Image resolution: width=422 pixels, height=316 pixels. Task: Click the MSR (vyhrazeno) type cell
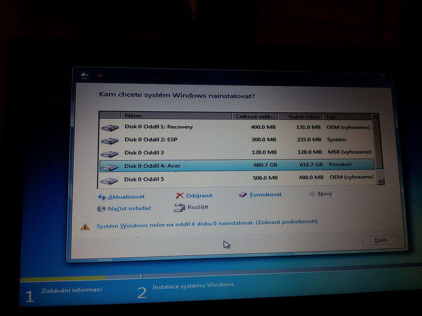coord(349,152)
